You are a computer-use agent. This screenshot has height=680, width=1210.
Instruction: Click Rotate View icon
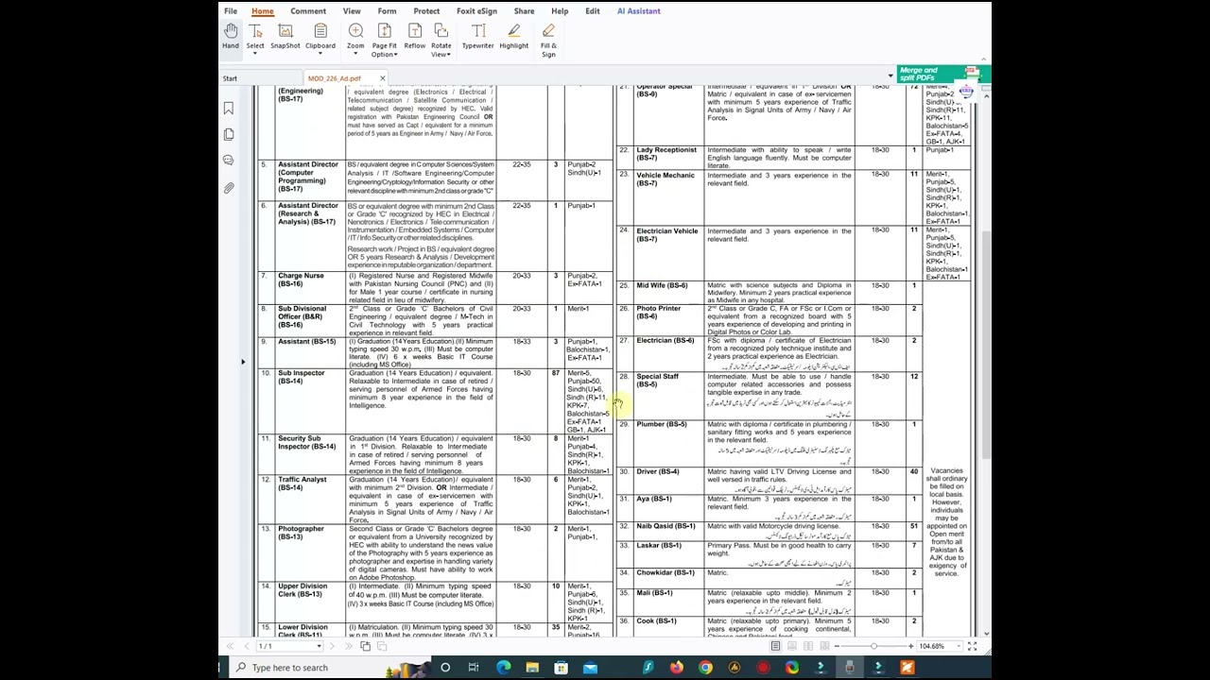pyautogui.click(x=441, y=32)
